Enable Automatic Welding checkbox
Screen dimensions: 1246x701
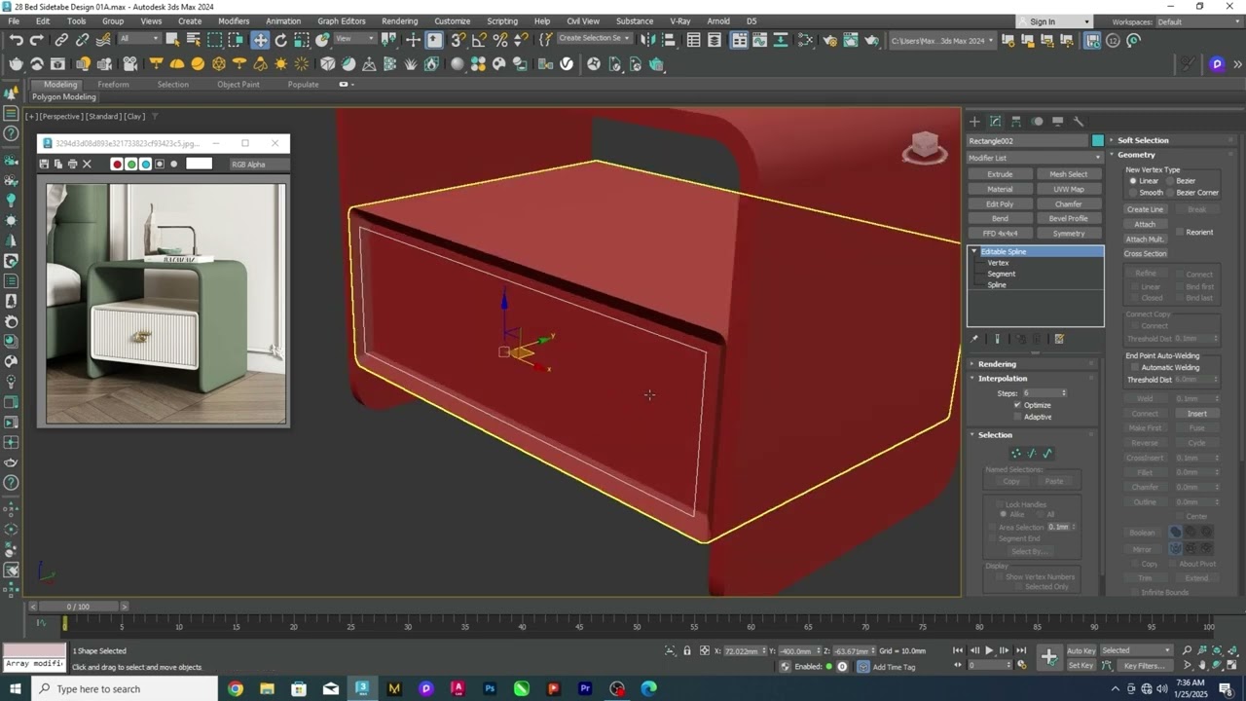click(1134, 367)
